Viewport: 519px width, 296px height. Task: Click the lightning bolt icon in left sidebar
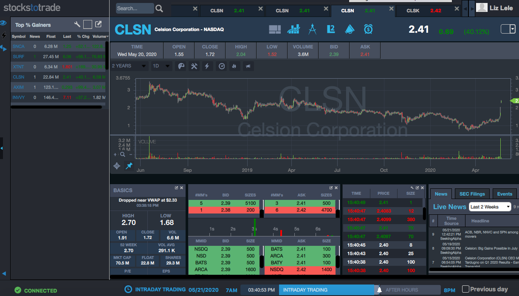[4, 35]
